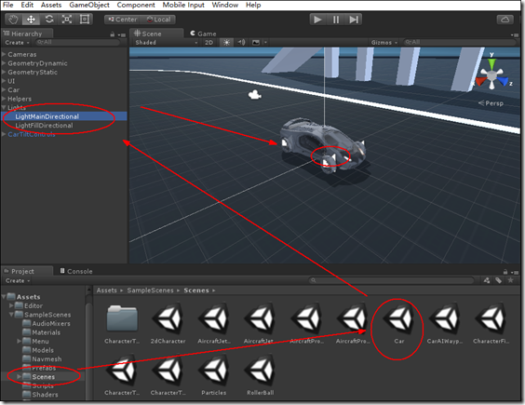Open the Assets menu
The image size is (525, 405).
51,5
